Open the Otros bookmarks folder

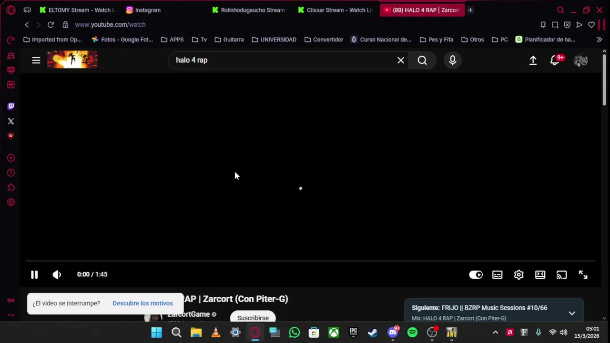(472, 40)
